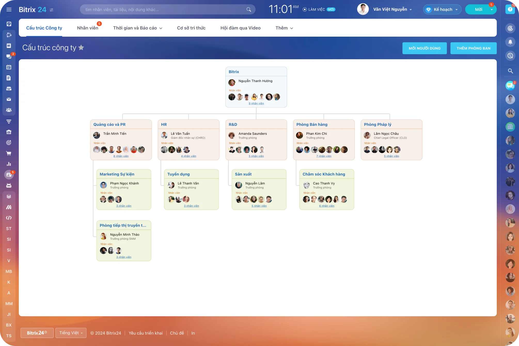Toggle the star to favorite this page
Viewport: 519px width, 346px height.
[x=81, y=48]
